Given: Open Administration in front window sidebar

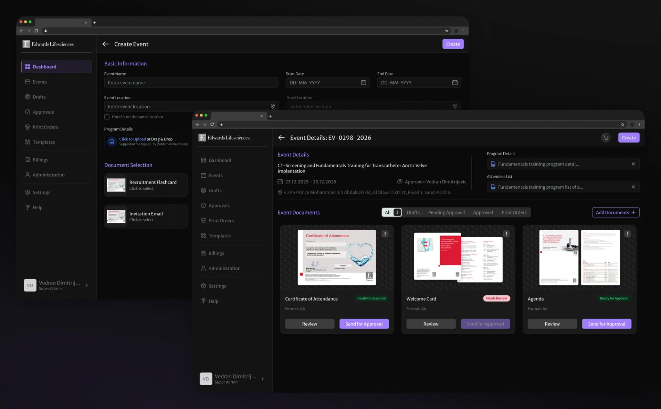Looking at the screenshot, I should (x=232, y=269).
